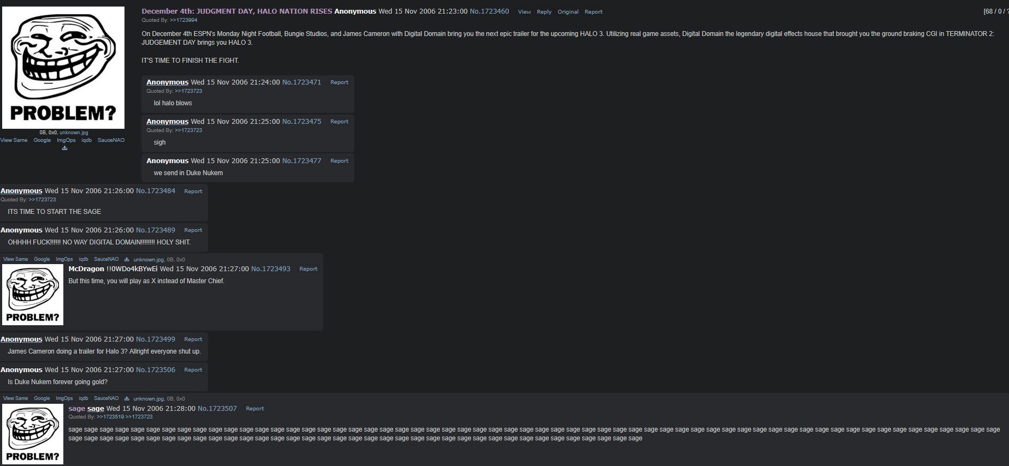Screen dimensions: 1009x466
Task: Follow >>1723723 in the sage post
Action: click(139, 417)
